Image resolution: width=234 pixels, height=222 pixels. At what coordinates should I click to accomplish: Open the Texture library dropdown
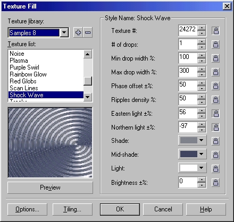tap(64, 32)
